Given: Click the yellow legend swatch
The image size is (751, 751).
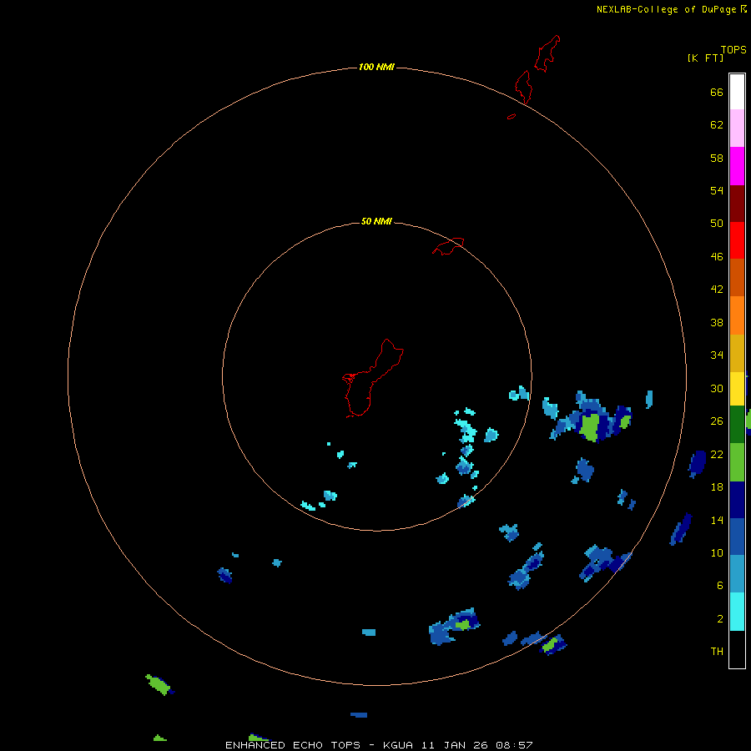Looking at the screenshot, I should [737, 389].
